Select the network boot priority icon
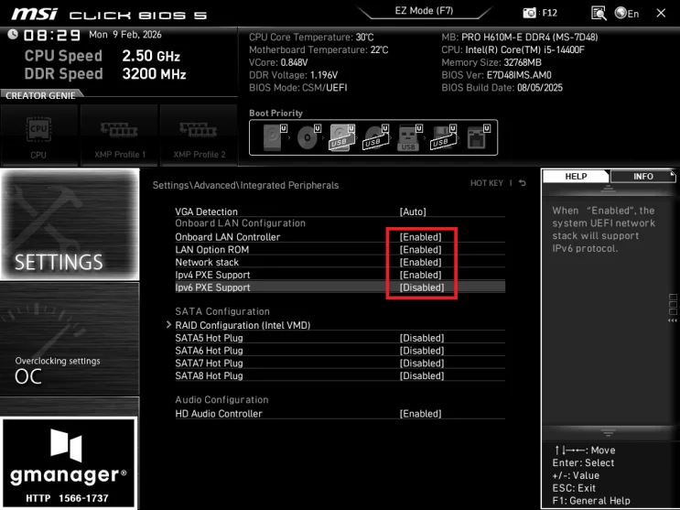 click(x=479, y=137)
